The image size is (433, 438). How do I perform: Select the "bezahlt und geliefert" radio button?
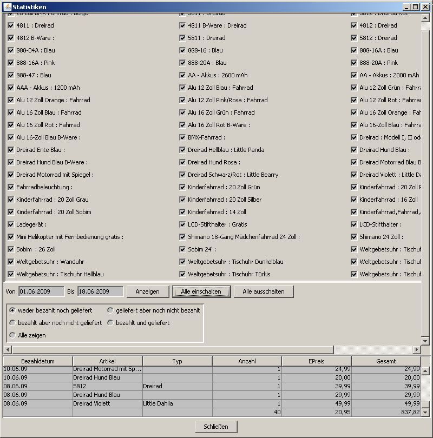(x=110, y=323)
